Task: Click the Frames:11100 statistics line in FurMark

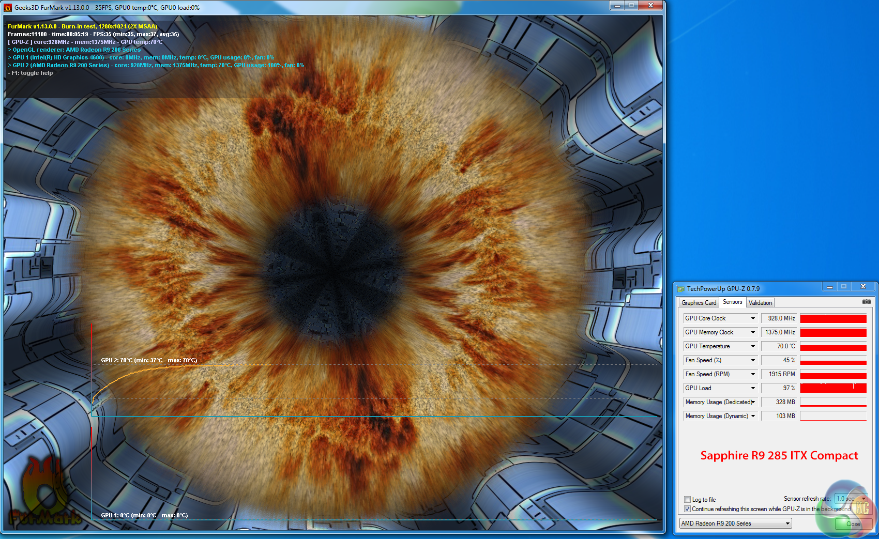Action: click(94, 34)
